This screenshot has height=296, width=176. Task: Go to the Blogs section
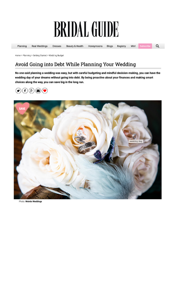coord(110,46)
